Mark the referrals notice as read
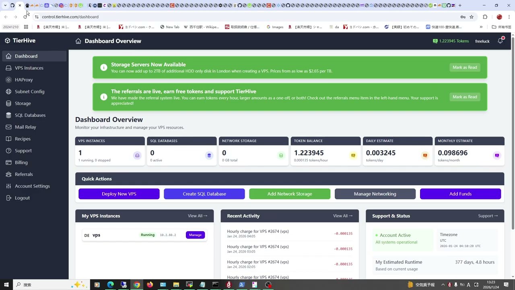The width and height of the screenshot is (515, 290). [x=465, y=97]
